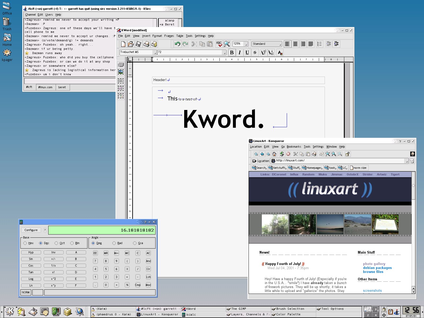Toggle Bold formatting in KWord

(232, 52)
